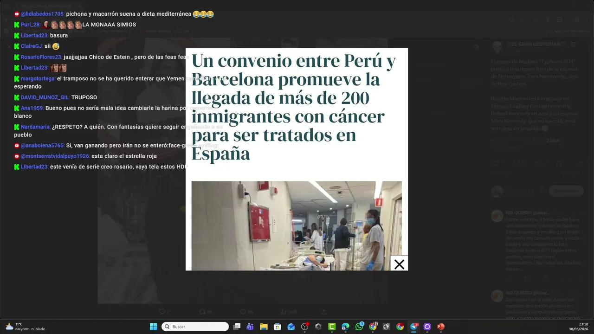This screenshot has width=594, height=334.
Task: Click YouTube badge beside @lidiabedos1705
Action: [17, 14]
